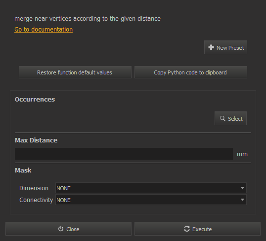
Task: Click the refresh arrows icon on Execute
Action: [187, 229]
